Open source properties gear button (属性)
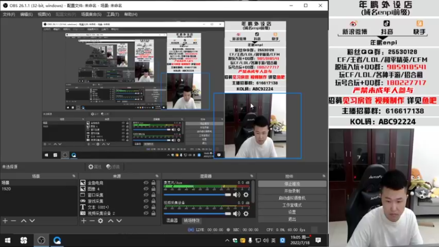This screenshot has height=247, width=439. 94,167
